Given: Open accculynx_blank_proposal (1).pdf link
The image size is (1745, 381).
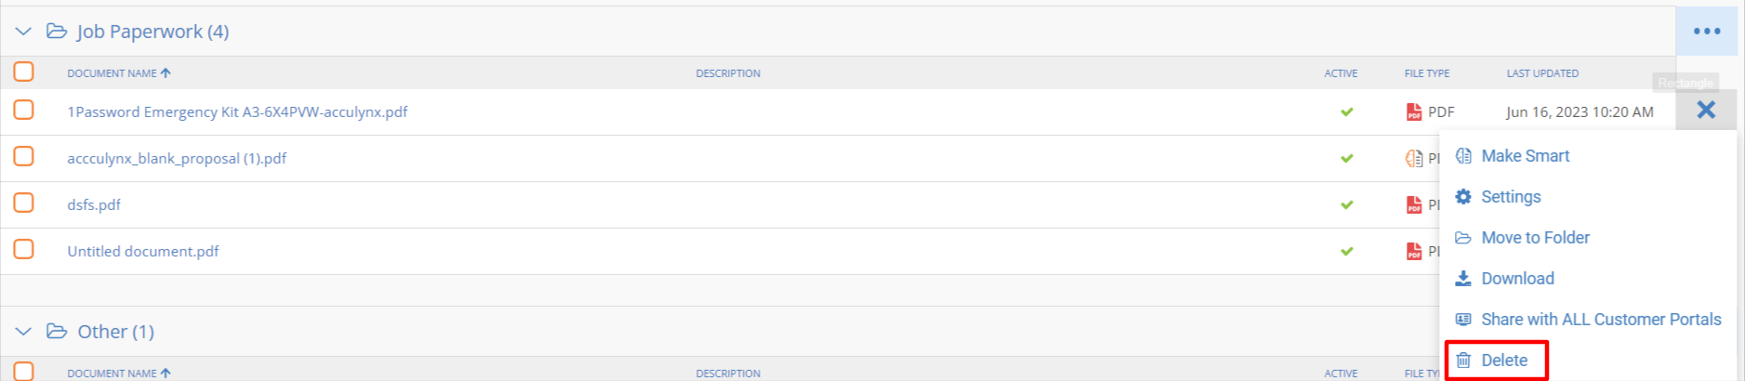Looking at the screenshot, I should coord(177,158).
